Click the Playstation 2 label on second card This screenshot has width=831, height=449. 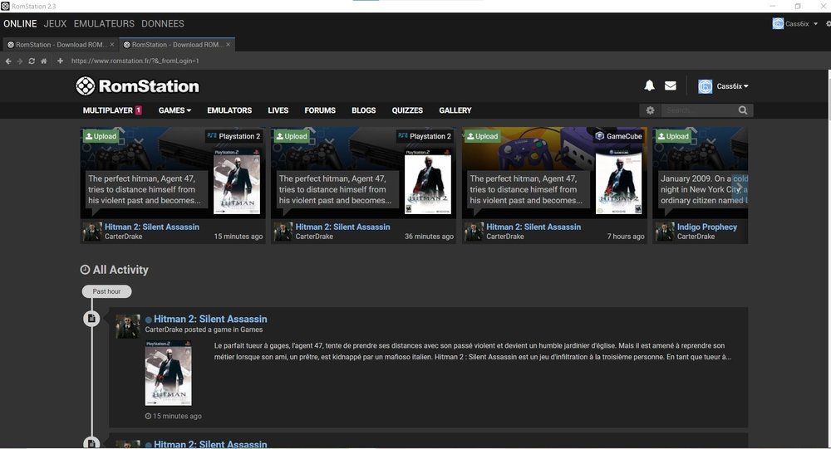point(425,136)
